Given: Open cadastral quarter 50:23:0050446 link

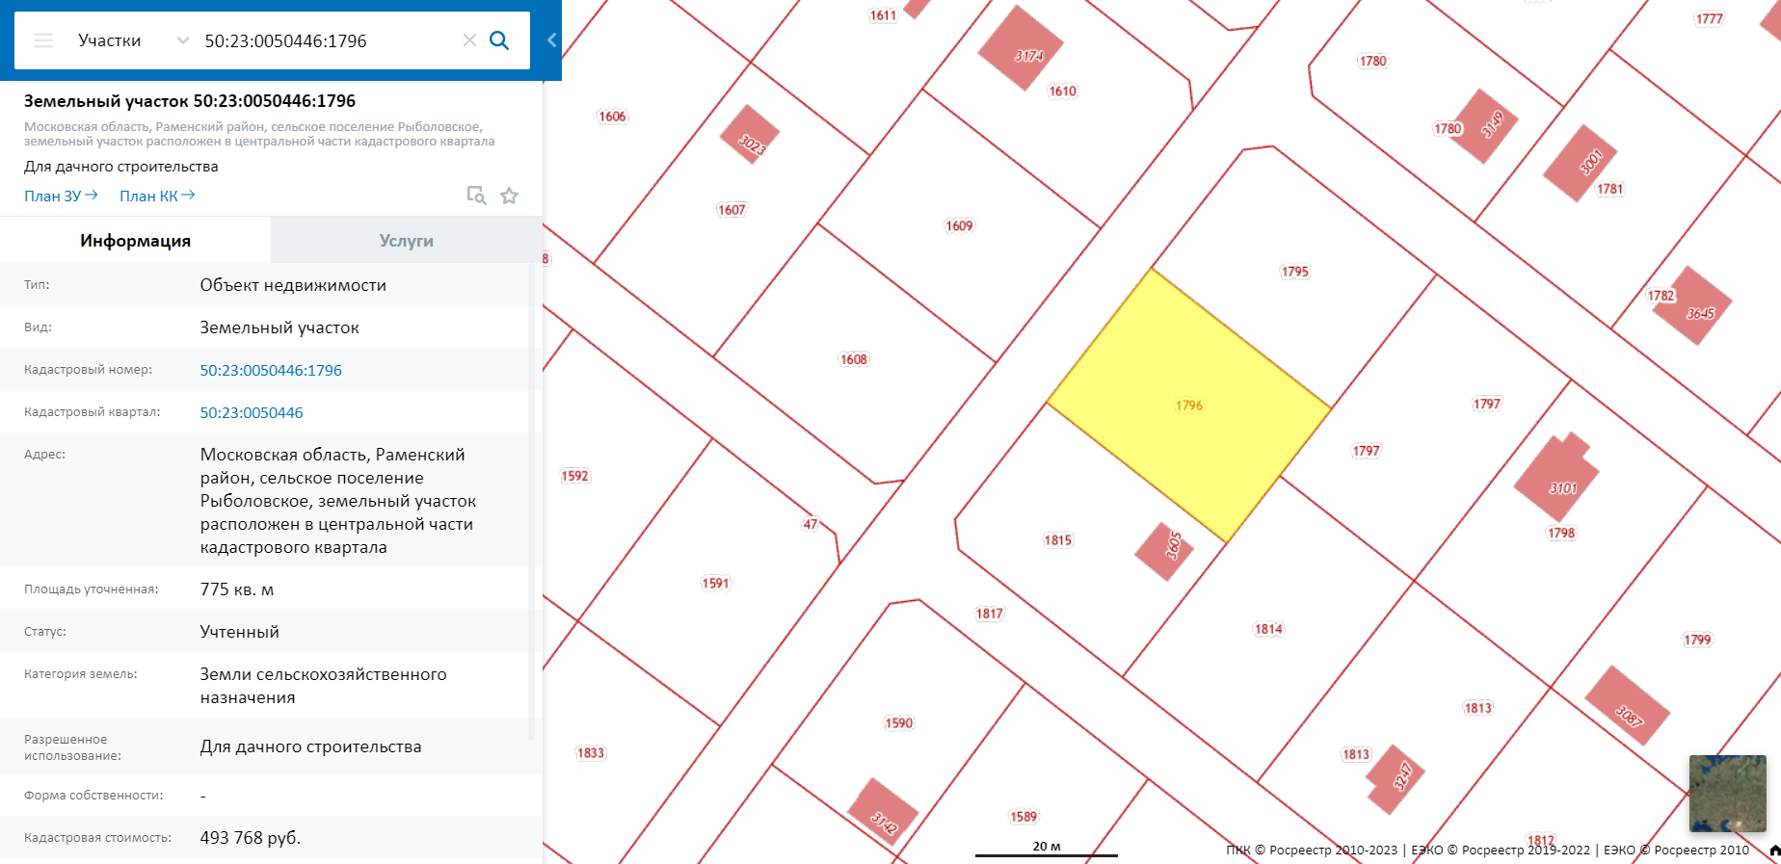Looking at the screenshot, I should (x=252, y=412).
